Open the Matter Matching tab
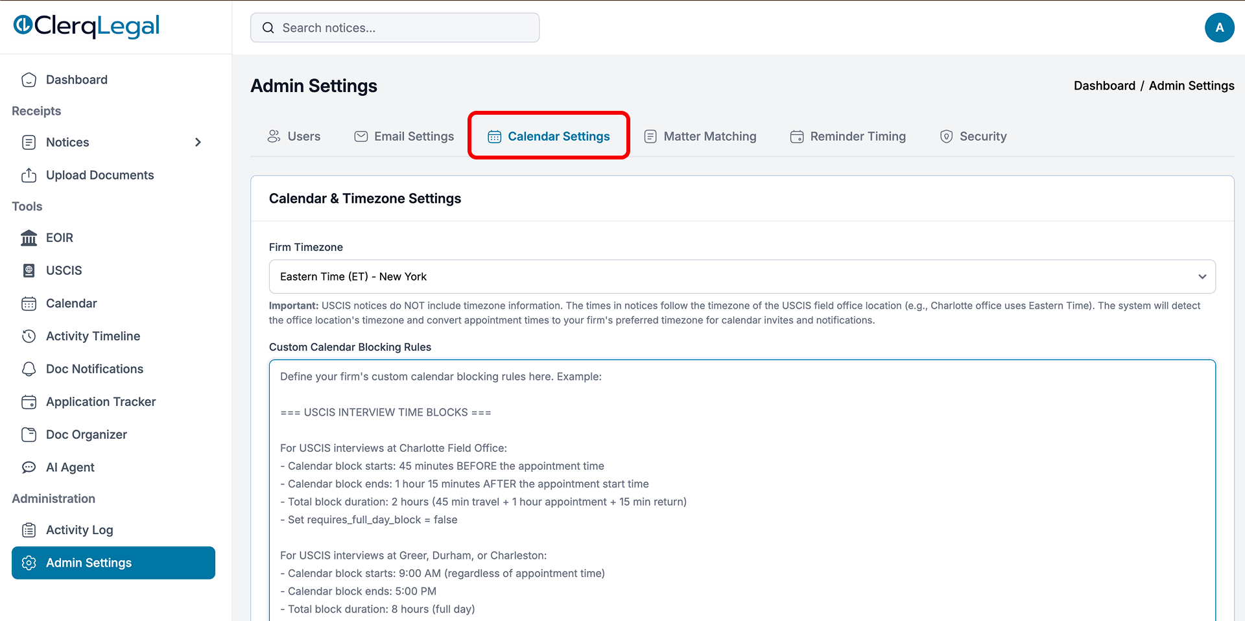 tap(700, 137)
